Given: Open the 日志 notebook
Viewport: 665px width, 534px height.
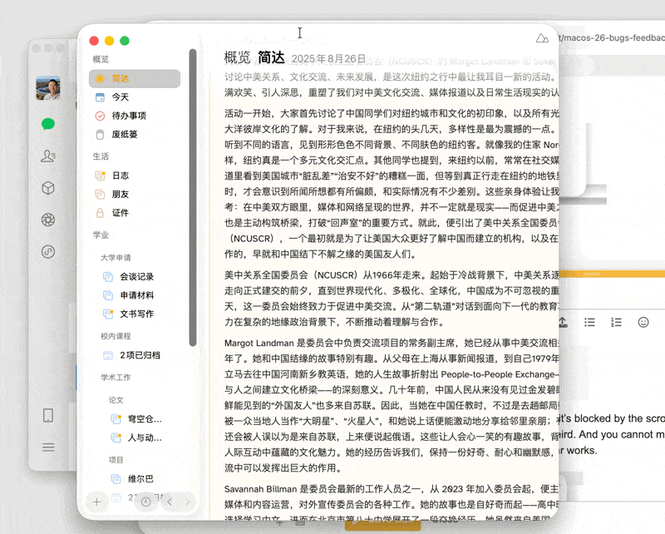Looking at the screenshot, I should coord(121,176).
